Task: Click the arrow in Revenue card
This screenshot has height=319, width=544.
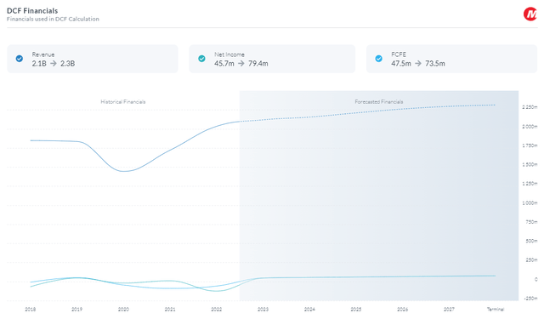Action: click(x=54, y=64)
